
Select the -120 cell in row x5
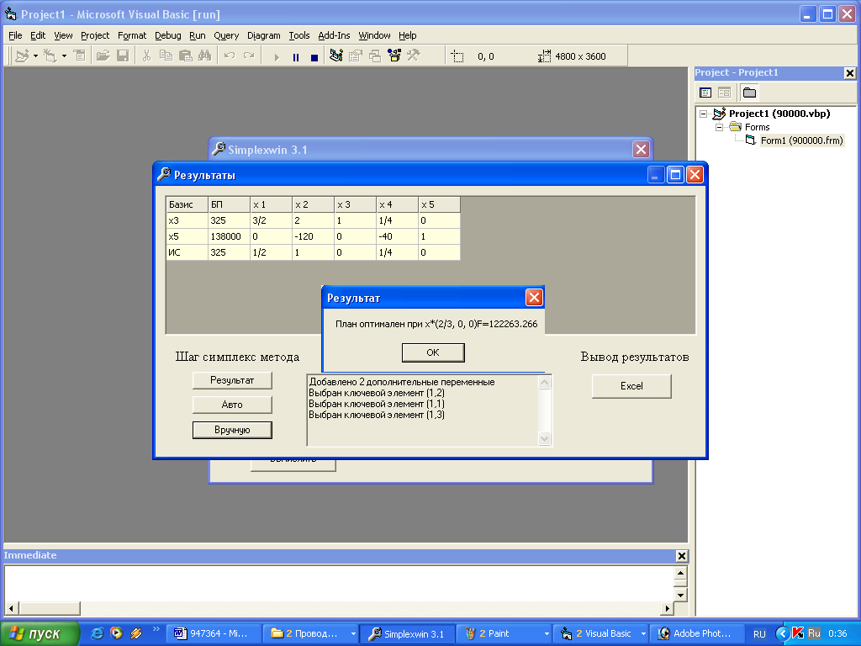(313, 236)
